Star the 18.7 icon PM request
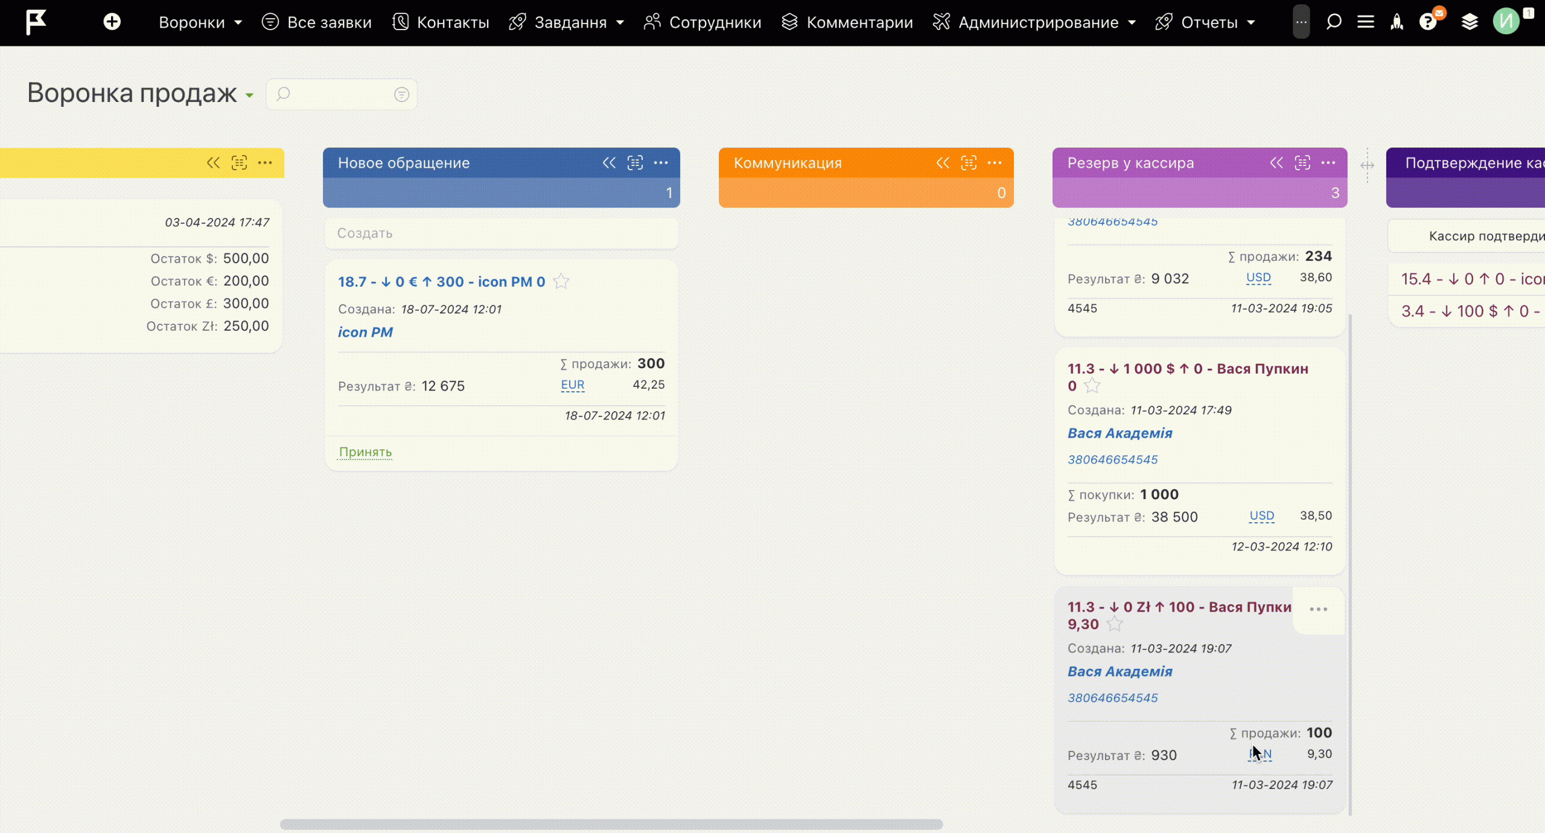The image size is (1545, 833). click(x=561, y=281)
